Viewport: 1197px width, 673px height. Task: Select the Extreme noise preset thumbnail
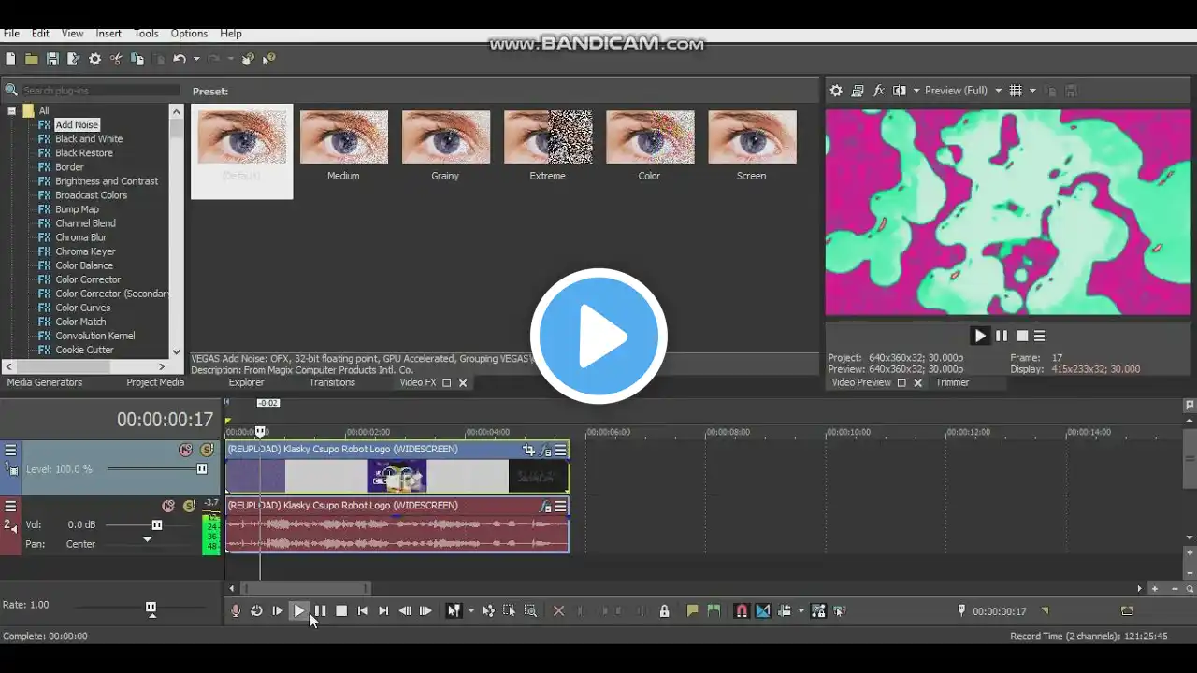(547, 137)
